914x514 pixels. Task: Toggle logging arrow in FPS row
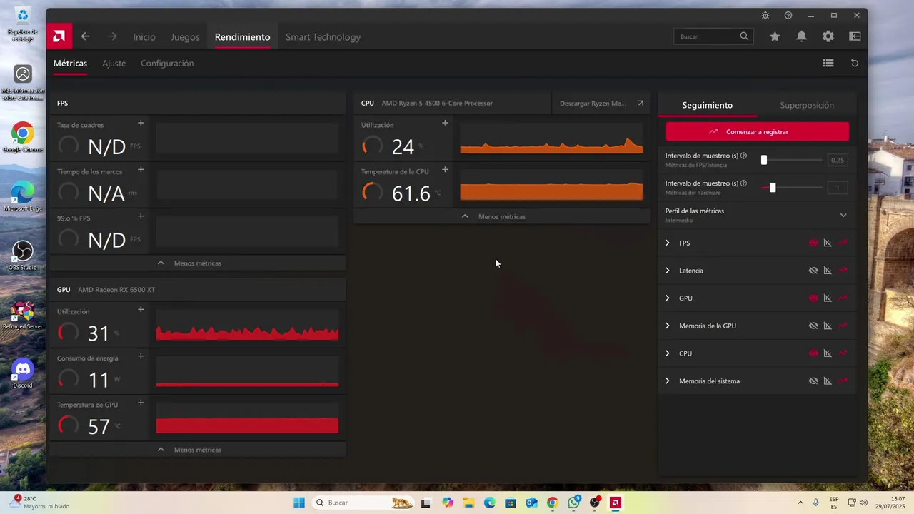[x=843, y=243]
